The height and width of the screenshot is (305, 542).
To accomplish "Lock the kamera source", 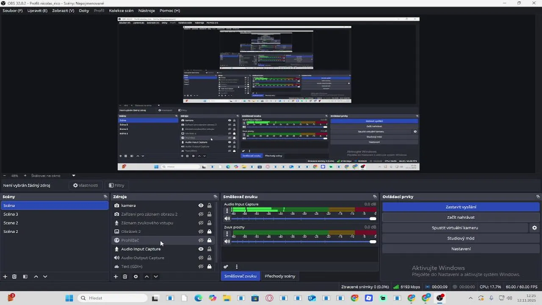I will point(209,205).
